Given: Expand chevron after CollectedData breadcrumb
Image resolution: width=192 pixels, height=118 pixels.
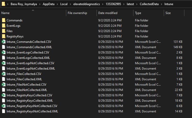Looking at the screenshot, I should pos(161,4).
